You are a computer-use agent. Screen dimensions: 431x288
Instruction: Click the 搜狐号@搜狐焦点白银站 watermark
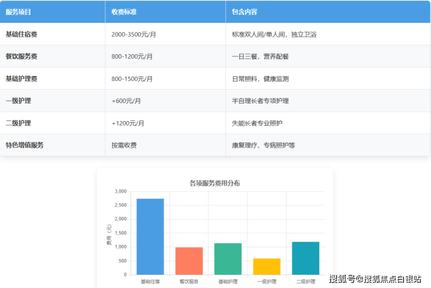click(x=375, y=279)
